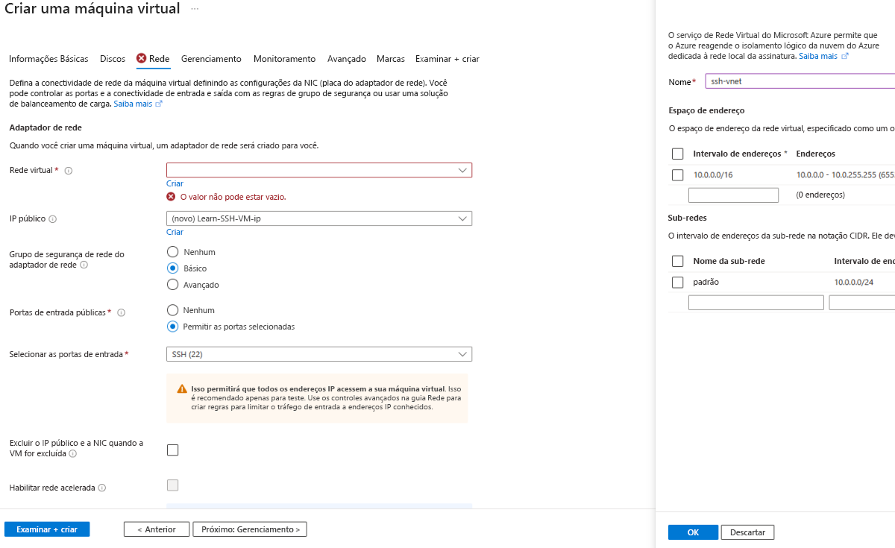Click the error icon on the Rede tab
The image size is (895, 548).
coord(142,59)
